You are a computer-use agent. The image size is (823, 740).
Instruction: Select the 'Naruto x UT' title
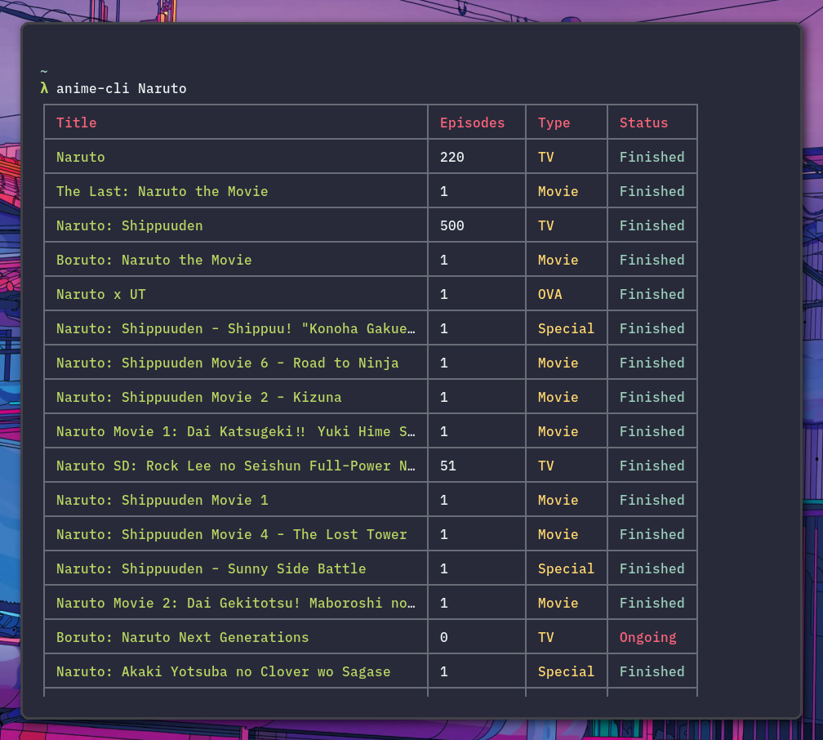pyautogui.click(x=100, y=294)
